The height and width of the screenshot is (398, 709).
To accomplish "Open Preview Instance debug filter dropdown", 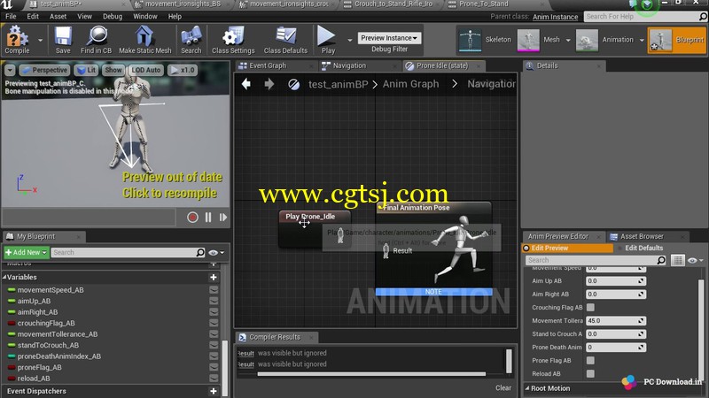I will point(389,38).
